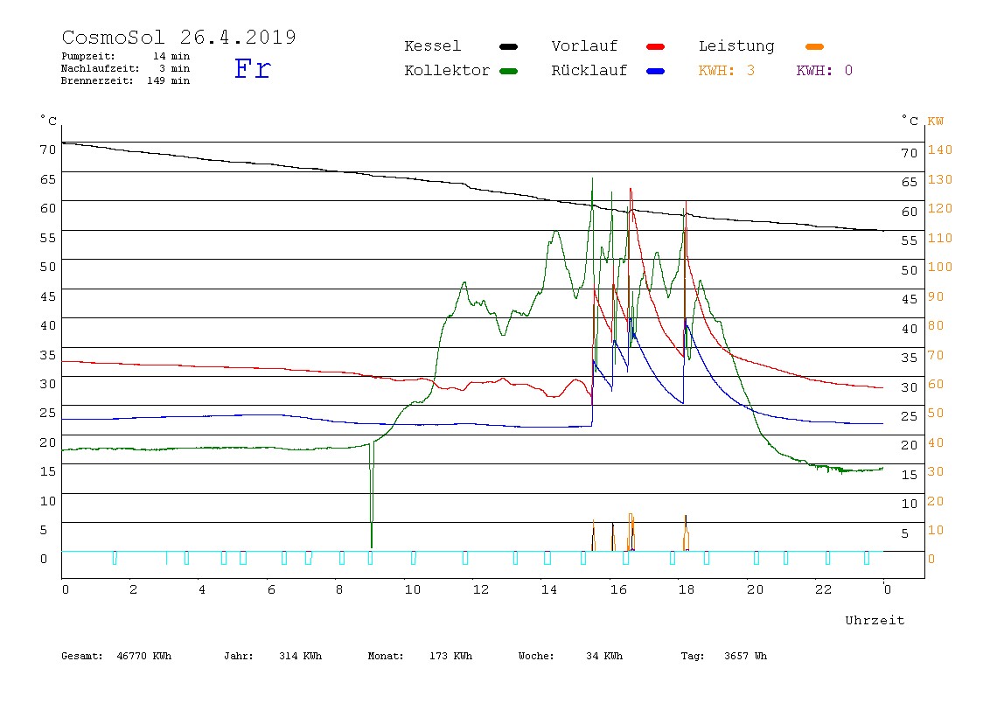Select the "Woche:" footer label
The height and width of the screenshot is (710, 1004).
(536, 656)
